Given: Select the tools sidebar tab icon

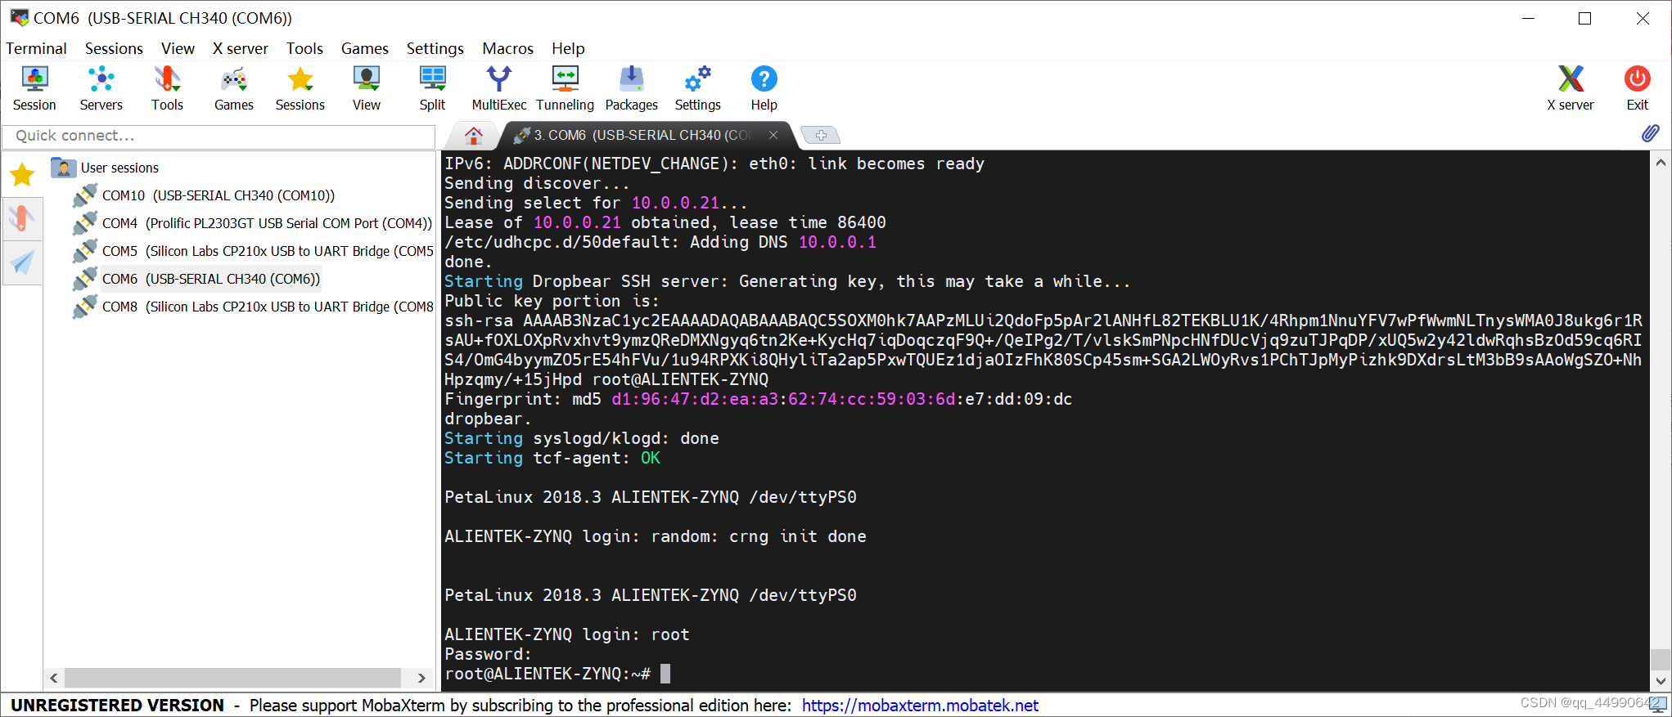Looking at the screenshot, I should pyautogui.click(x=22, y=218).
